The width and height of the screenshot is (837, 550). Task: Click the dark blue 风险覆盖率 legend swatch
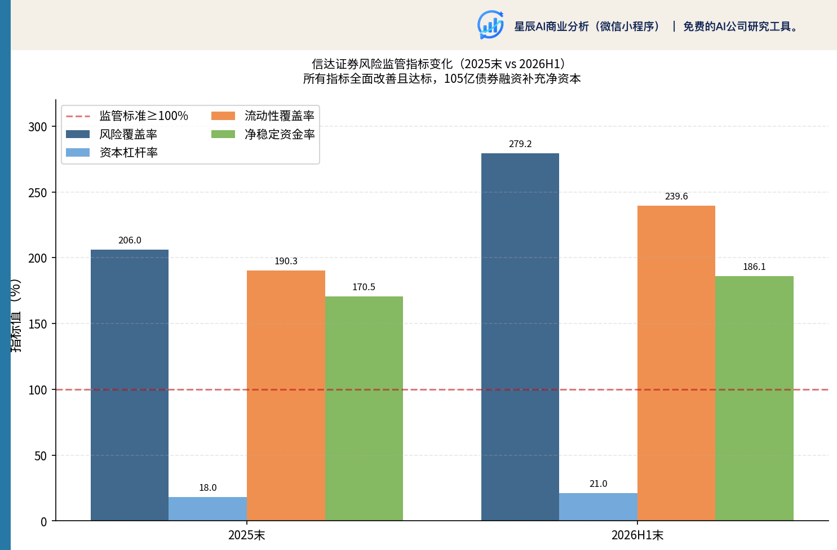[x=78, y=134]
